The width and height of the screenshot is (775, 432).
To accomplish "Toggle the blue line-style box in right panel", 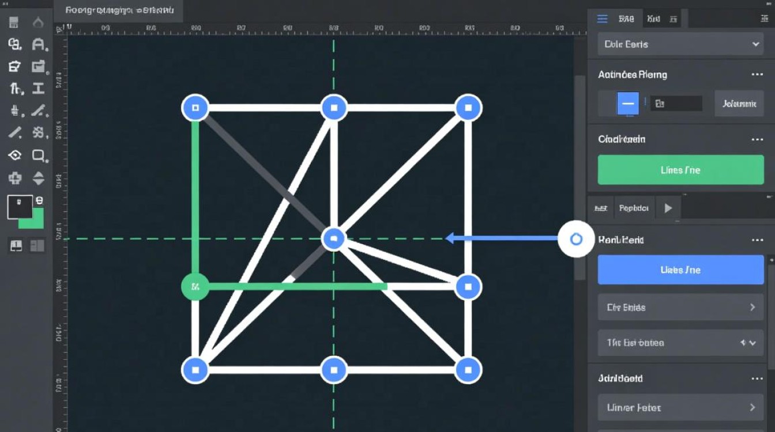I will pyautogui.click(x=627, y=104).
